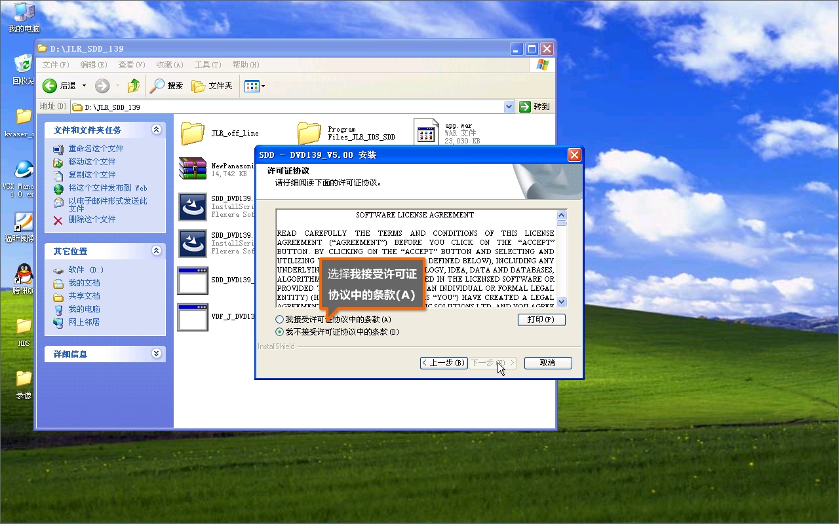Click the 福昕阅读 reader desktop icon

click(x=24, y=222)
